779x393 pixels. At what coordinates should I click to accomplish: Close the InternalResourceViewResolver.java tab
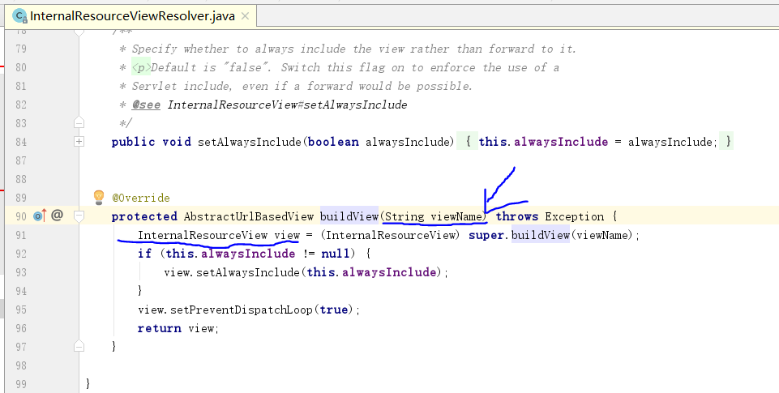pos(245,16)
